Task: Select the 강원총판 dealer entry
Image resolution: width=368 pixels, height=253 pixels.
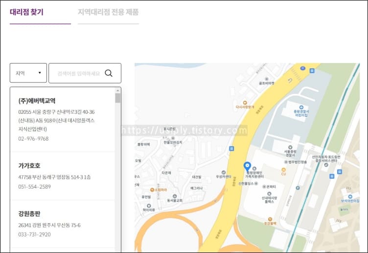Action: pos(63,224)
